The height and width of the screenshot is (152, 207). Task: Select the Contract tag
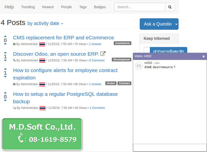[125, 83]
